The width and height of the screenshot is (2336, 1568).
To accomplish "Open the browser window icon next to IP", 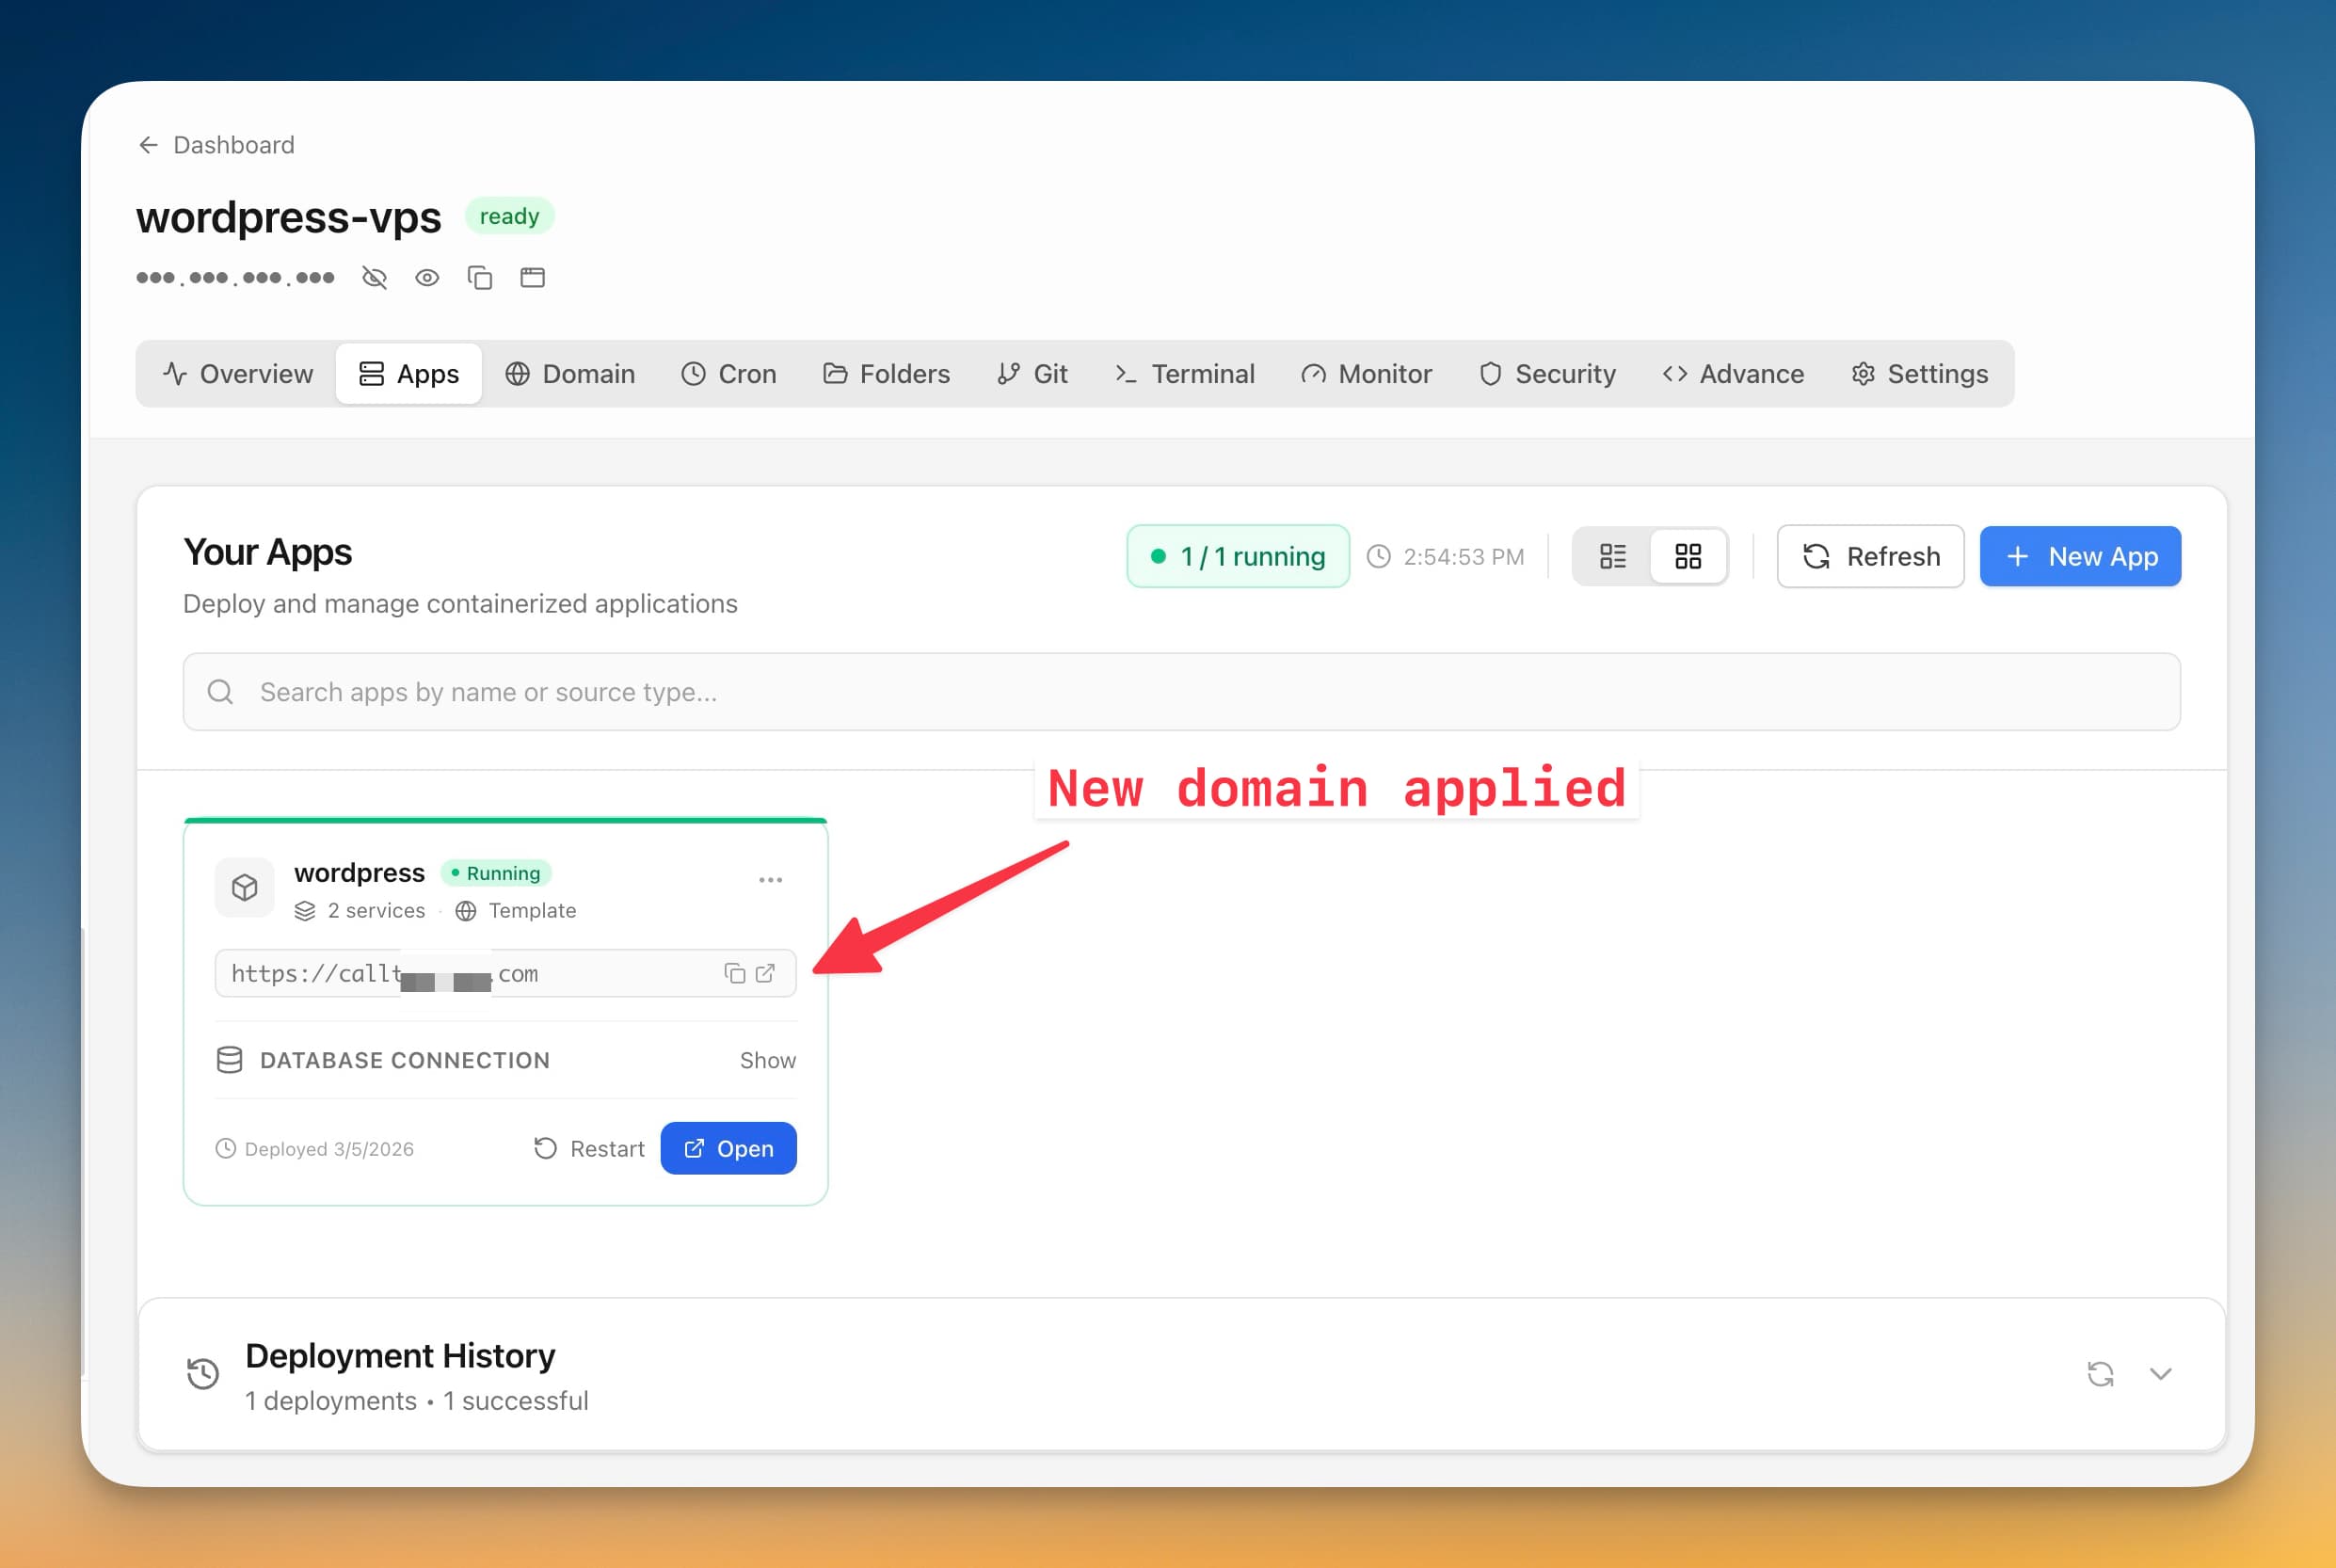I will click(532, 277).
